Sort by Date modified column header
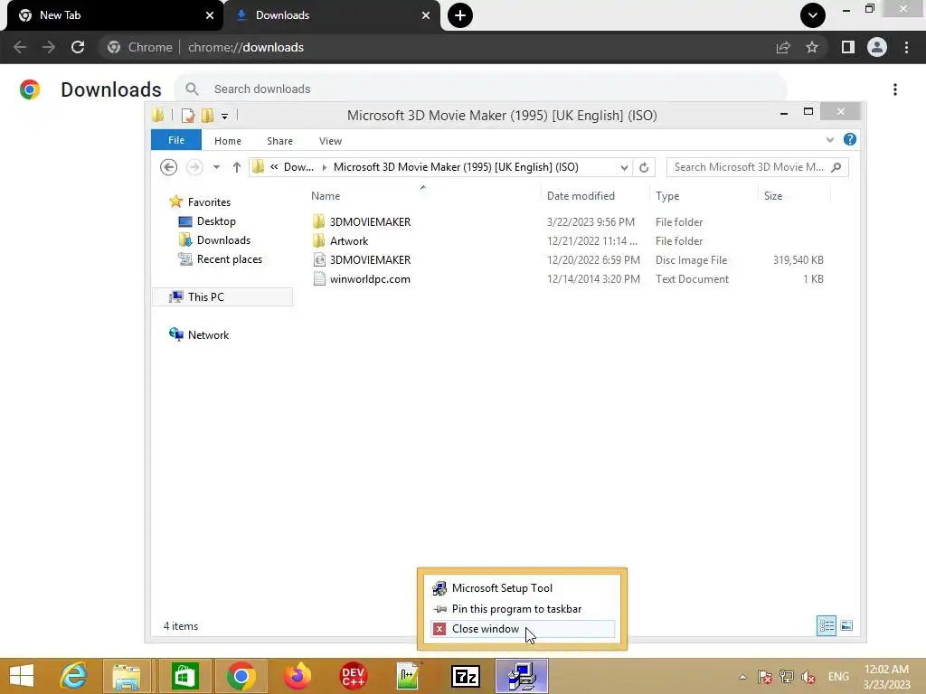This screenshot has height=694, width=926. (581, 196)
